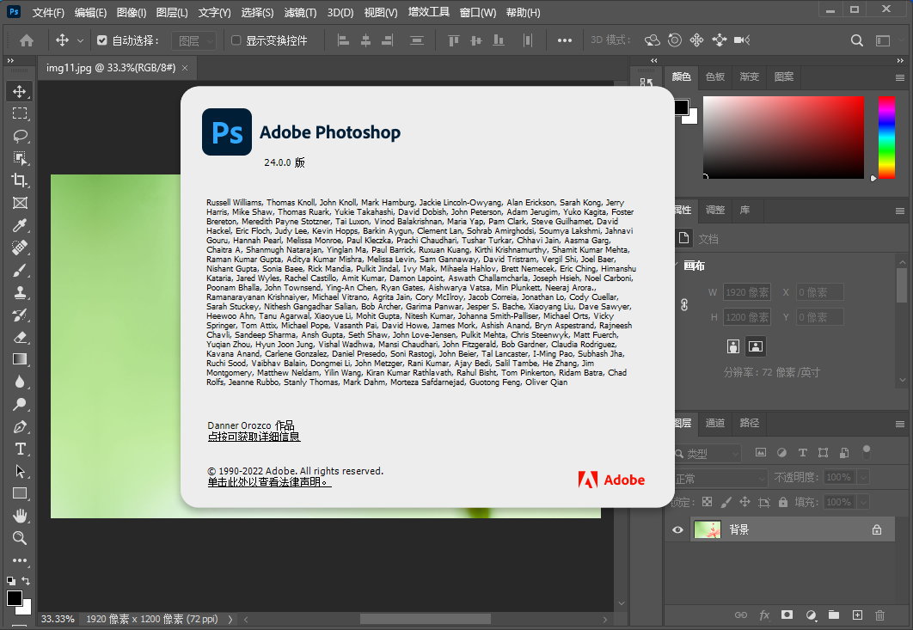This screenshot has width=913, height=630.
Task: Create a new layer with plus icon
Action: tap(857, 615)
